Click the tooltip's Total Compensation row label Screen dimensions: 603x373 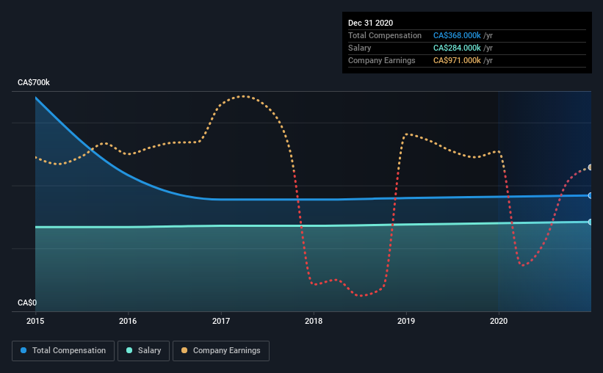tap(385, 35)
